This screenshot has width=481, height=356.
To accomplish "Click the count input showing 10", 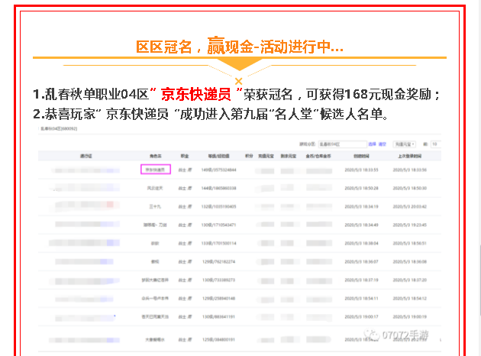I will coord(436,144).
